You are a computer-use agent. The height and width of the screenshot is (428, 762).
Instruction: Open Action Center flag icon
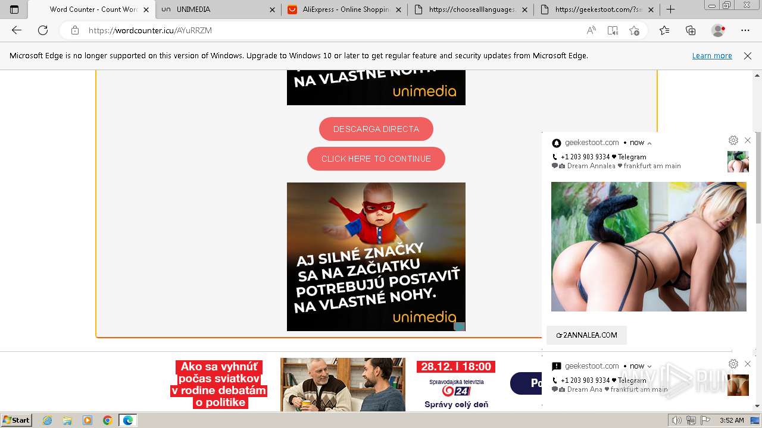705,420
